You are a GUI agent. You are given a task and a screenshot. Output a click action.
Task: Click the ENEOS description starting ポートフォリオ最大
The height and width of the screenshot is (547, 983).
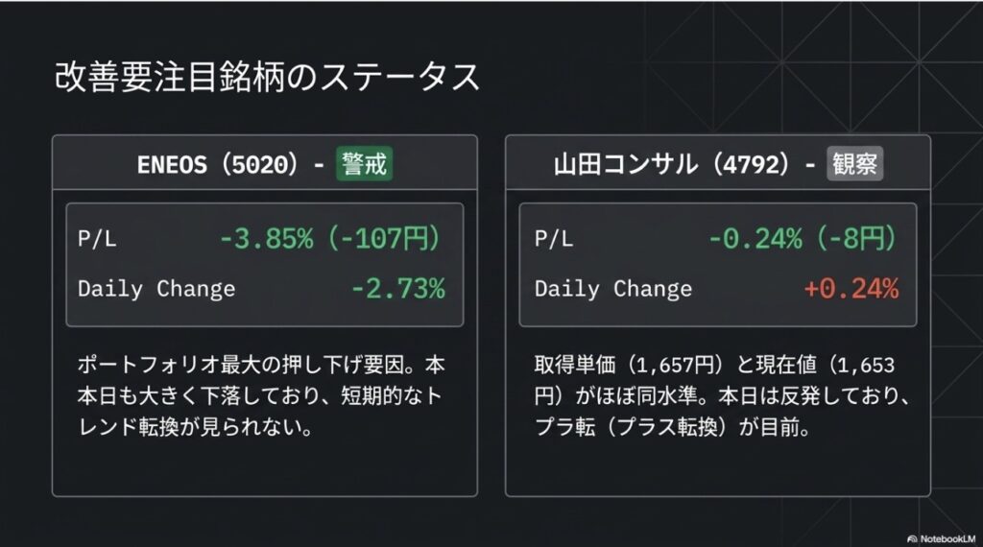[x=260, y=395]
